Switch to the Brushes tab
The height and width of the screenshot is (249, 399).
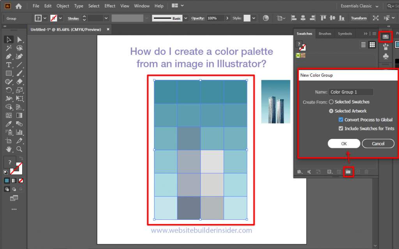point(325,34)
